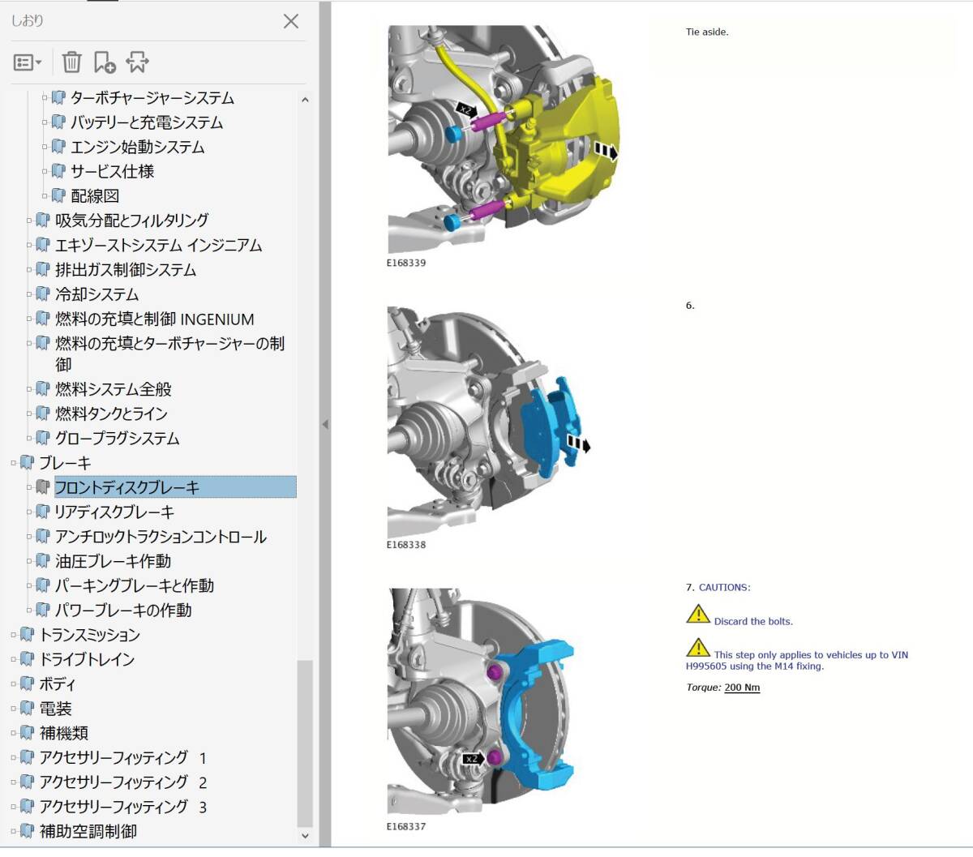This screenshot has width=973, height=857.
Task: Open the 電装 bookmark
Action: pyautogui.click(x=55, y=709)
